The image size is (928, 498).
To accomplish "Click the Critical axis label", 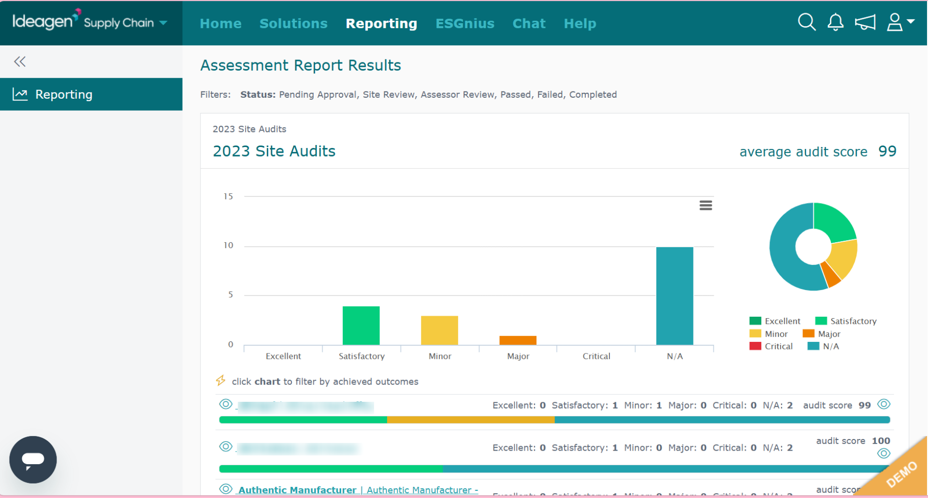I will pyautogui.click(x=596, y=356).
